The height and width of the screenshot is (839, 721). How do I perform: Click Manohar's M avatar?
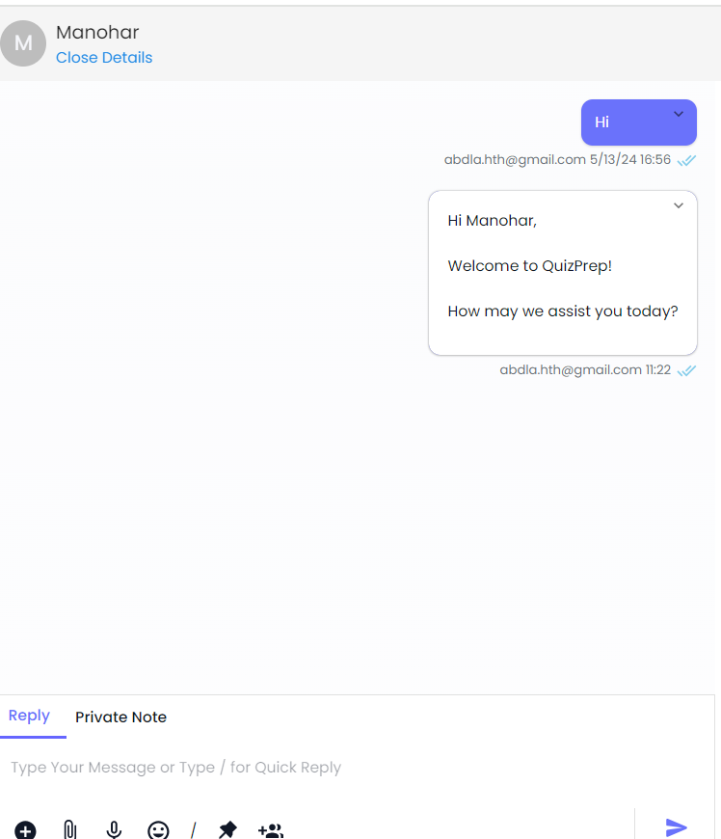(x=23, y=43)
